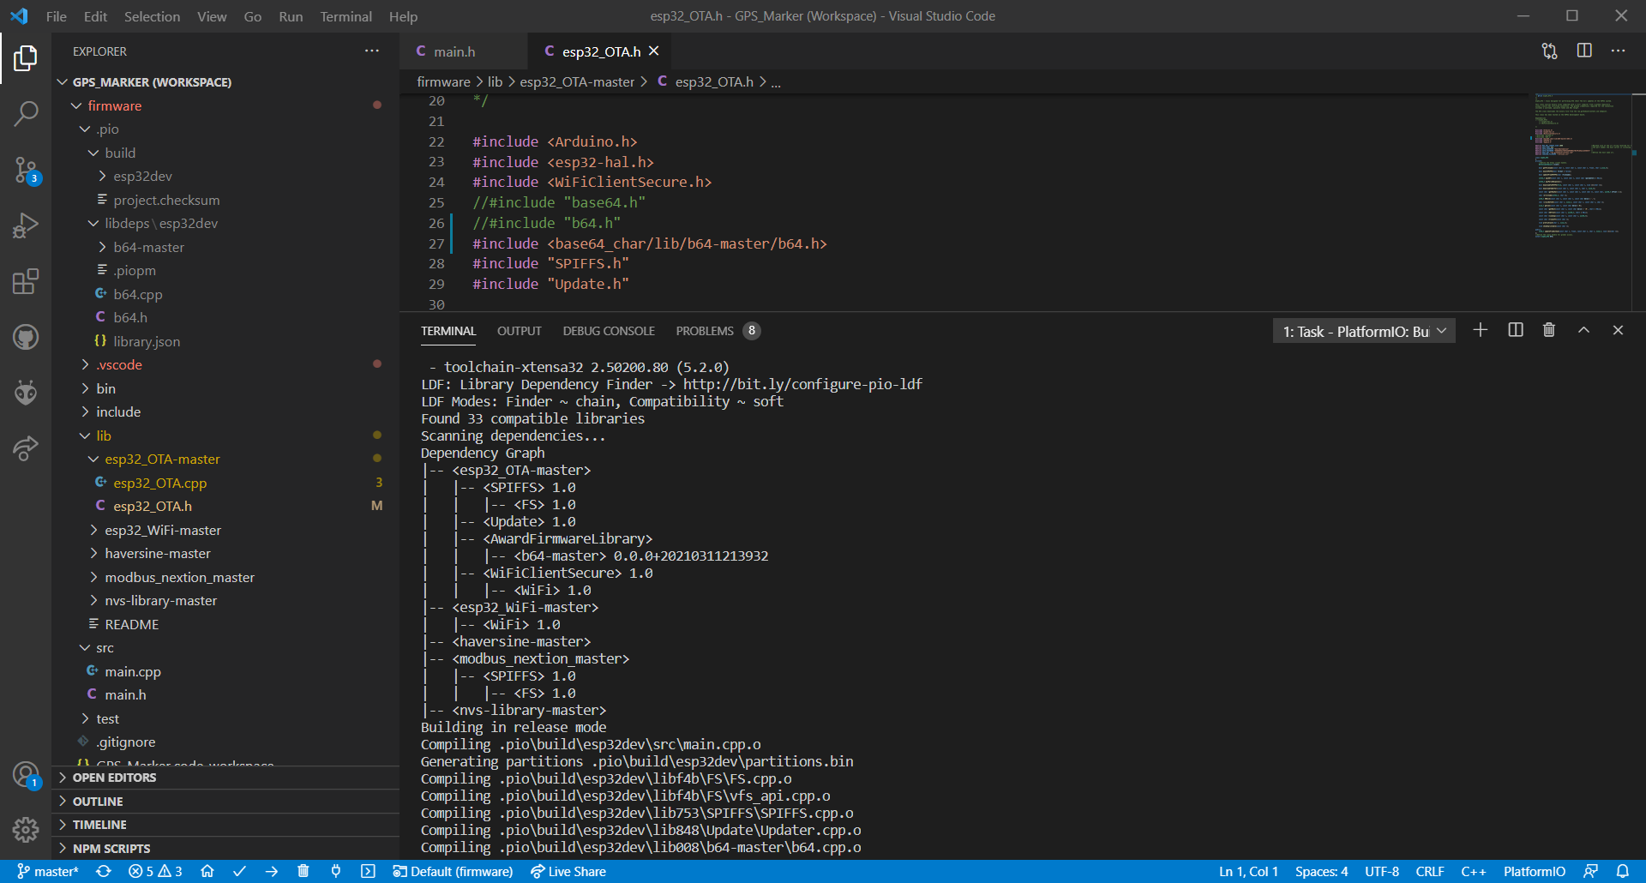Viewport: 1646px width, 883px height.
Task: Split the terminal
Action: pyautogui.click(x=1515, y=330)
